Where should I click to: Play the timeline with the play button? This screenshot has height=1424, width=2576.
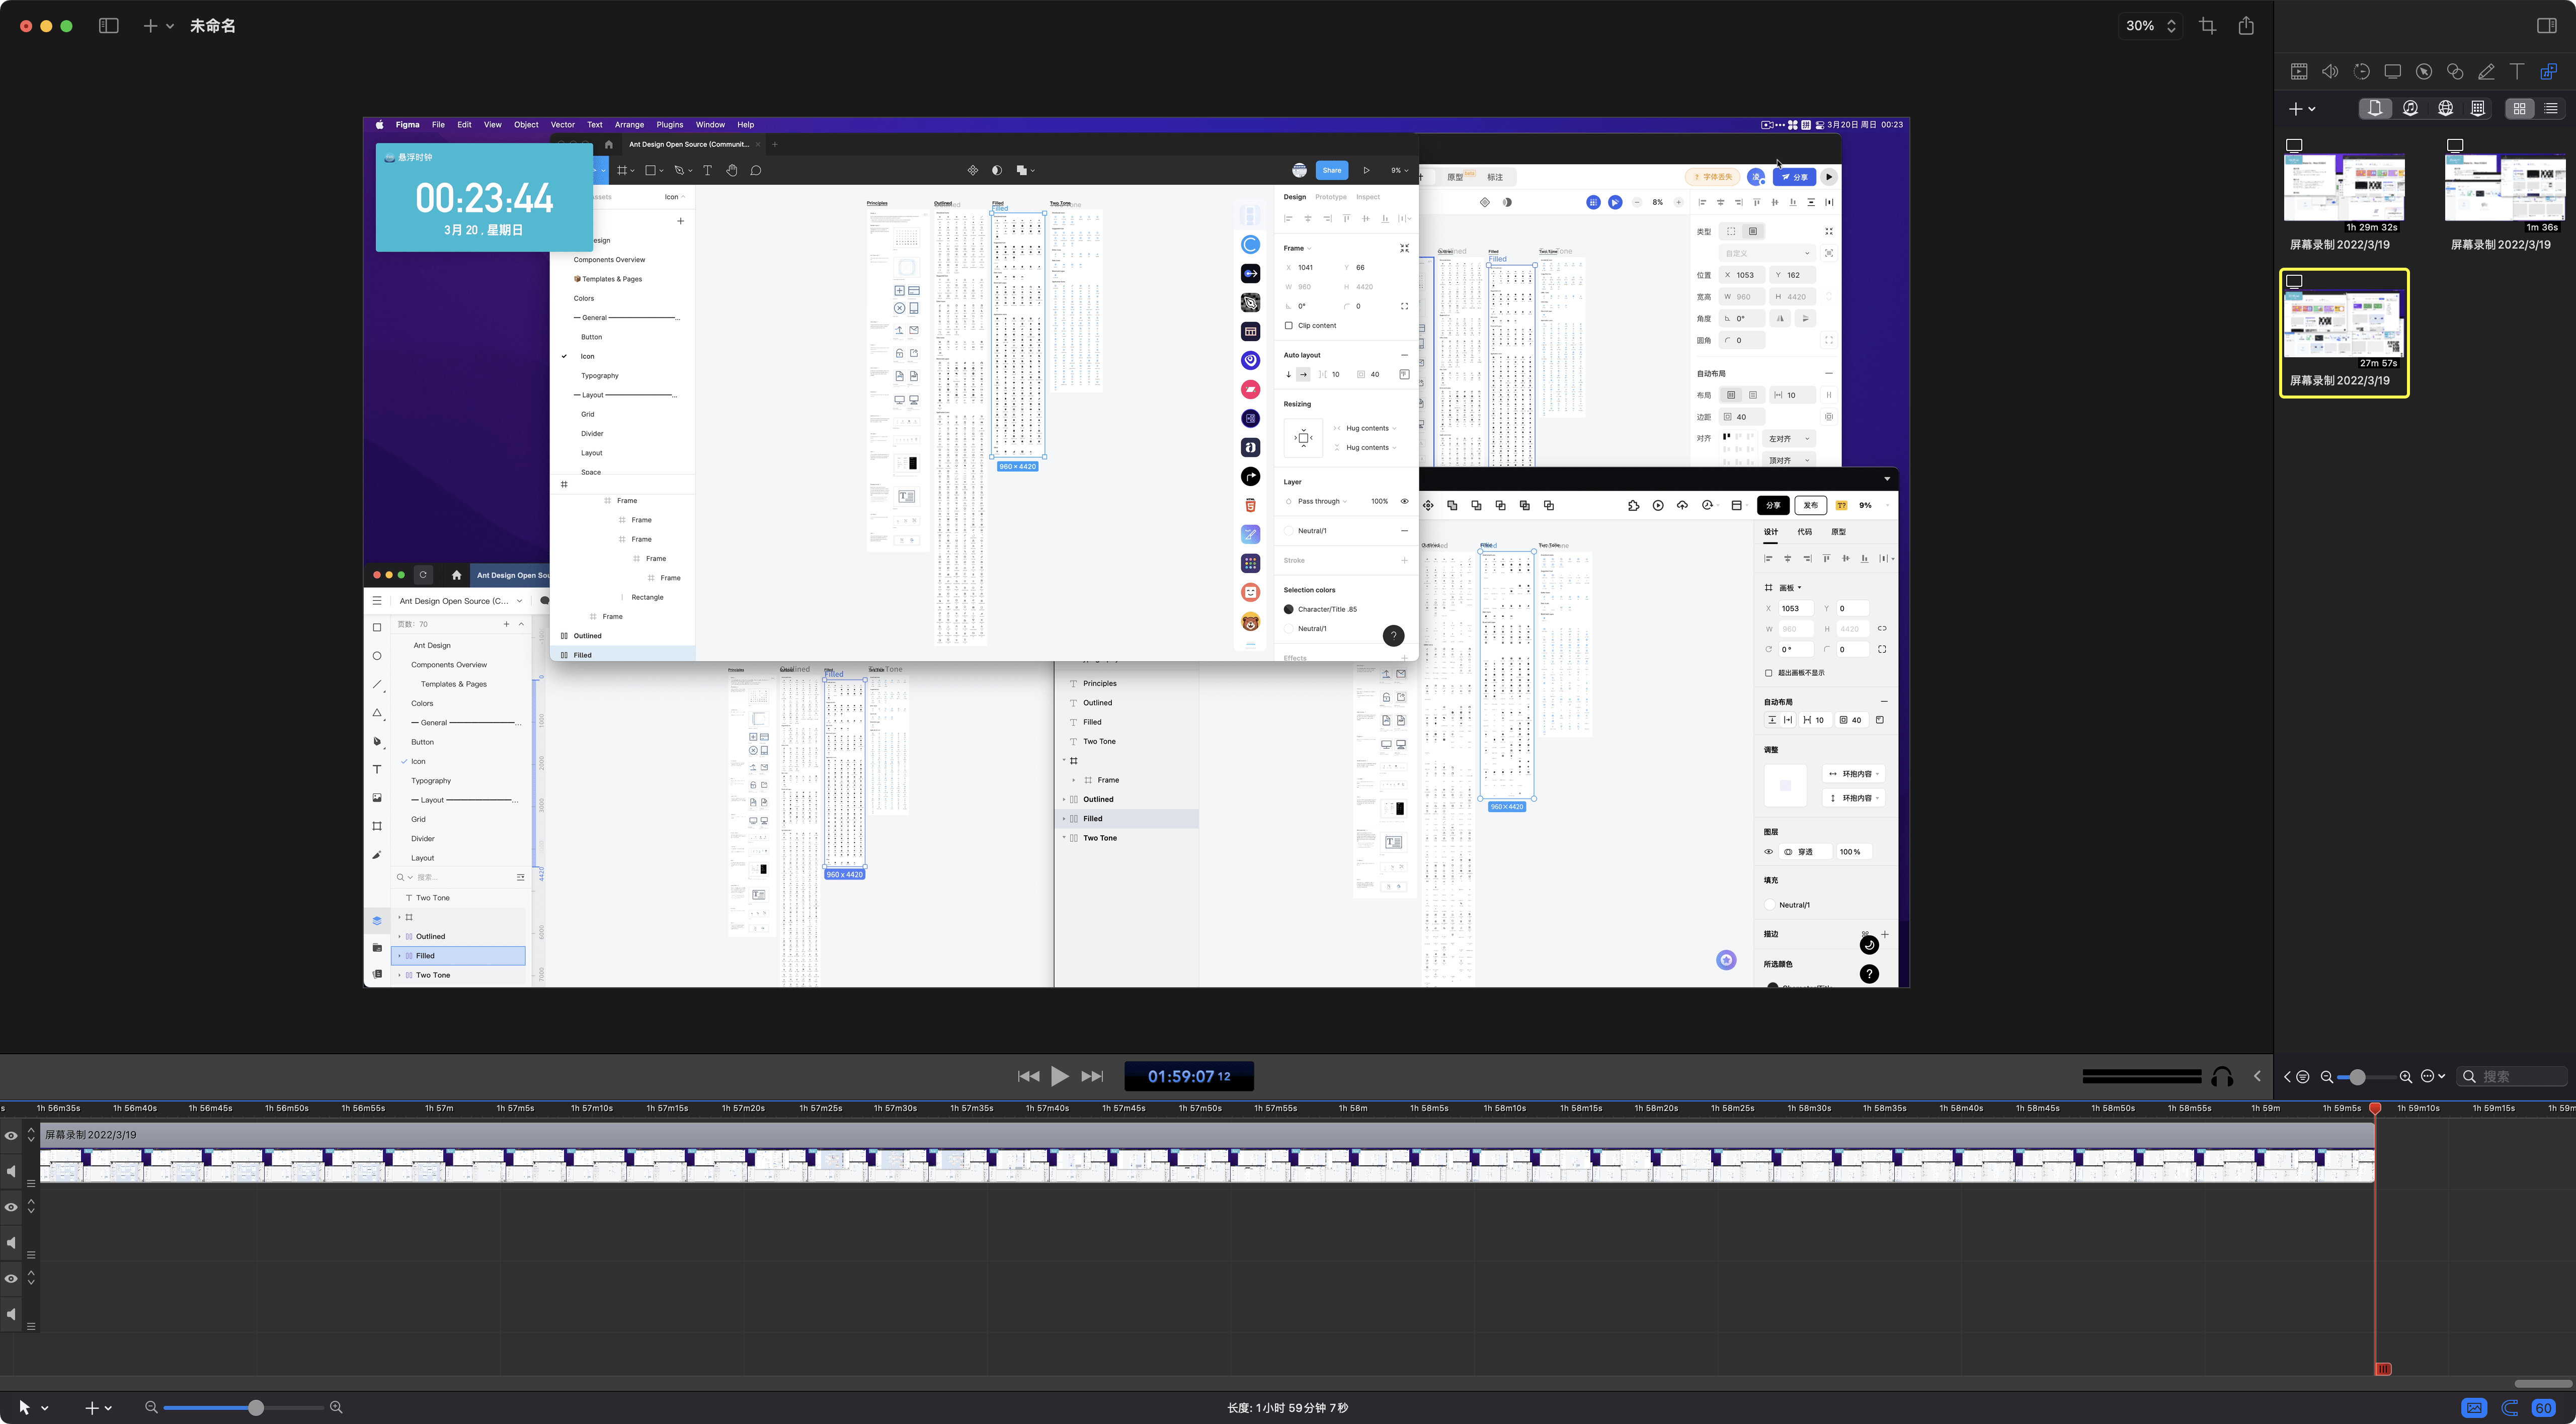1060,1076
